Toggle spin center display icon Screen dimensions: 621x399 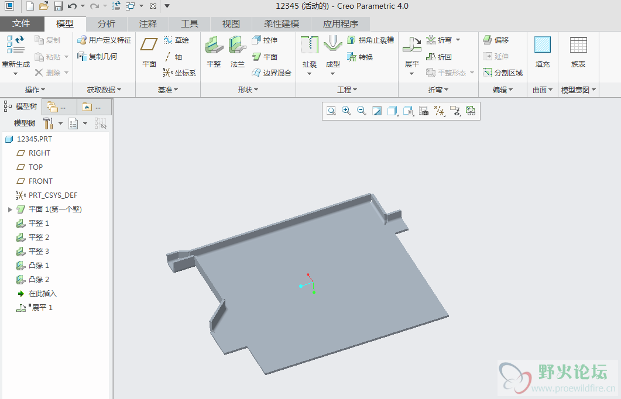click(471, 111)
